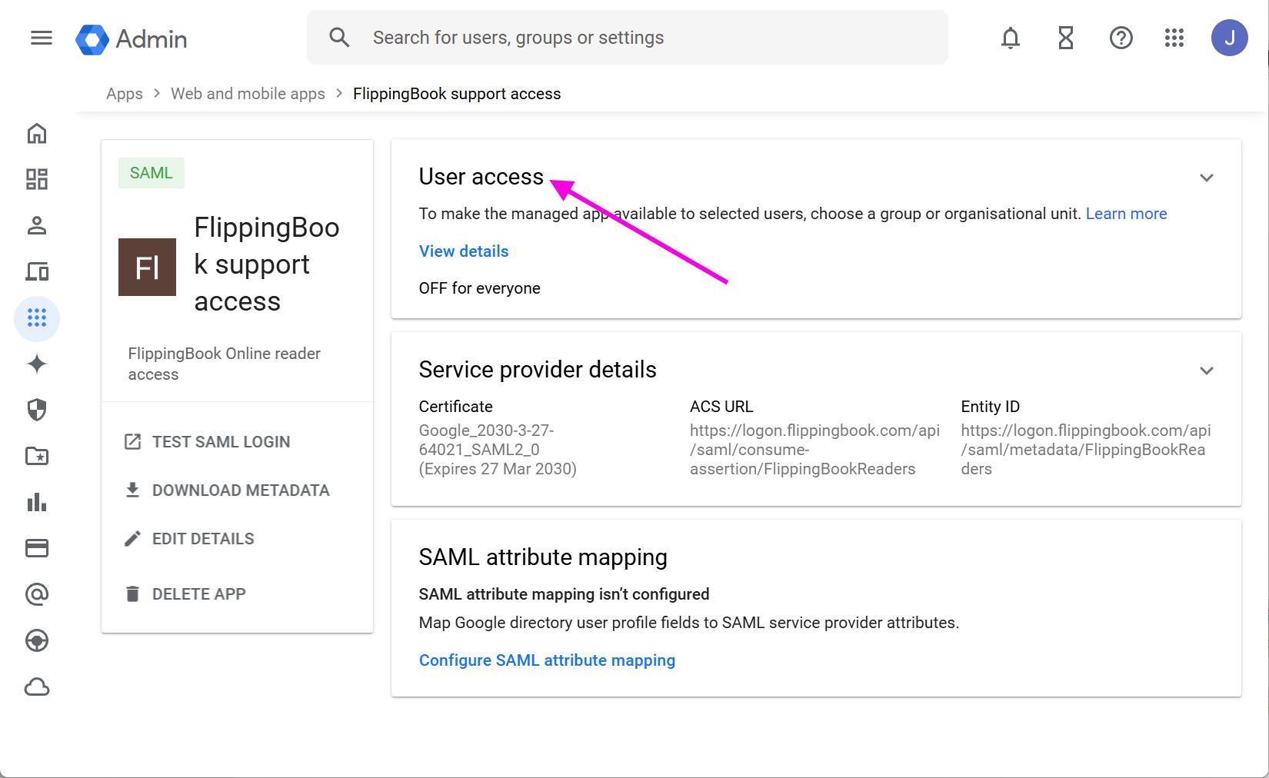Click the Service provider details heading
The image size is (1269, 778).
coord(538,370)
